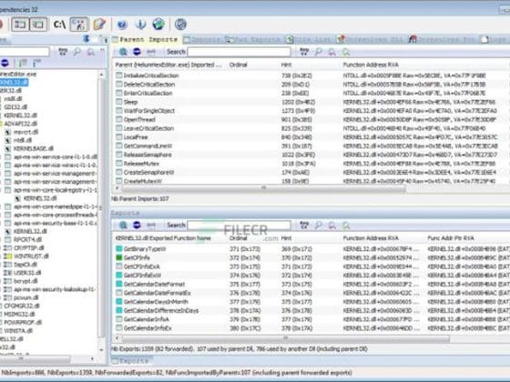The width and height of the screenshot is (510, 382).
Task: Click the regex icon beside the tree panel search box
Action: click(63, 52)
